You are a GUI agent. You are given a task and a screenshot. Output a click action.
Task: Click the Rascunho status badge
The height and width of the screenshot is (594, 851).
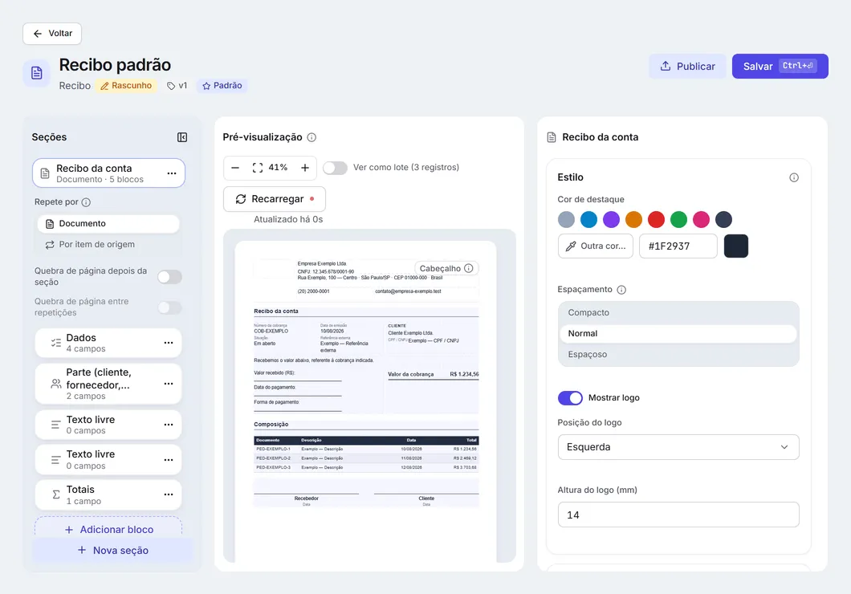pyautogui.click(x=126, y=86)
